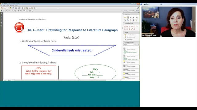
Task: Open the File menu
Action: coord(1,6)
